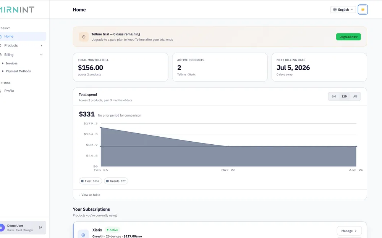Open Invoices under Billing
This screenshot has width=382, height=238.
pos(11,63)
